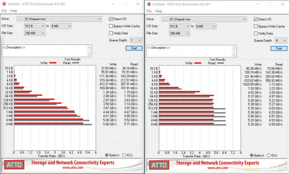Open Help menu in the right window
289x174 pixels.
(158, 11)
